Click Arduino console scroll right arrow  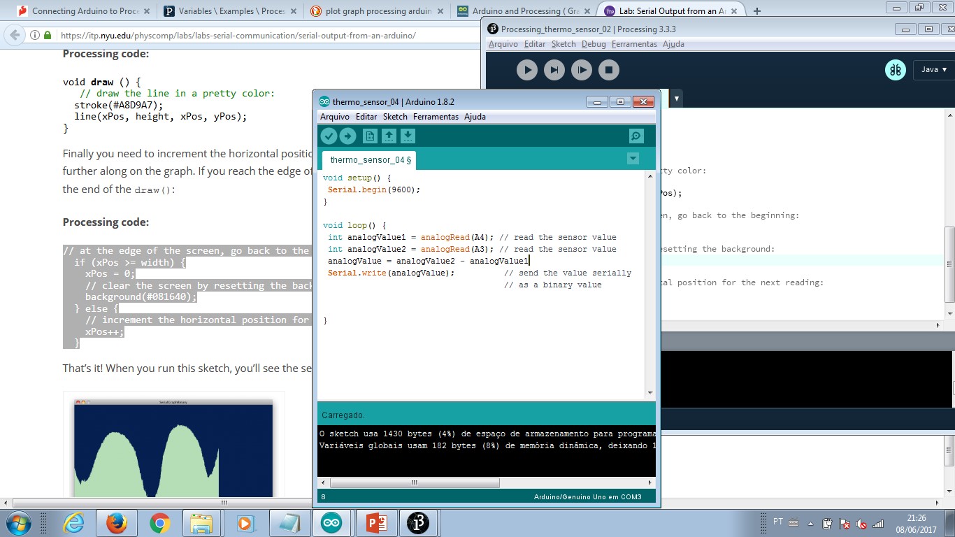point(650,482)
